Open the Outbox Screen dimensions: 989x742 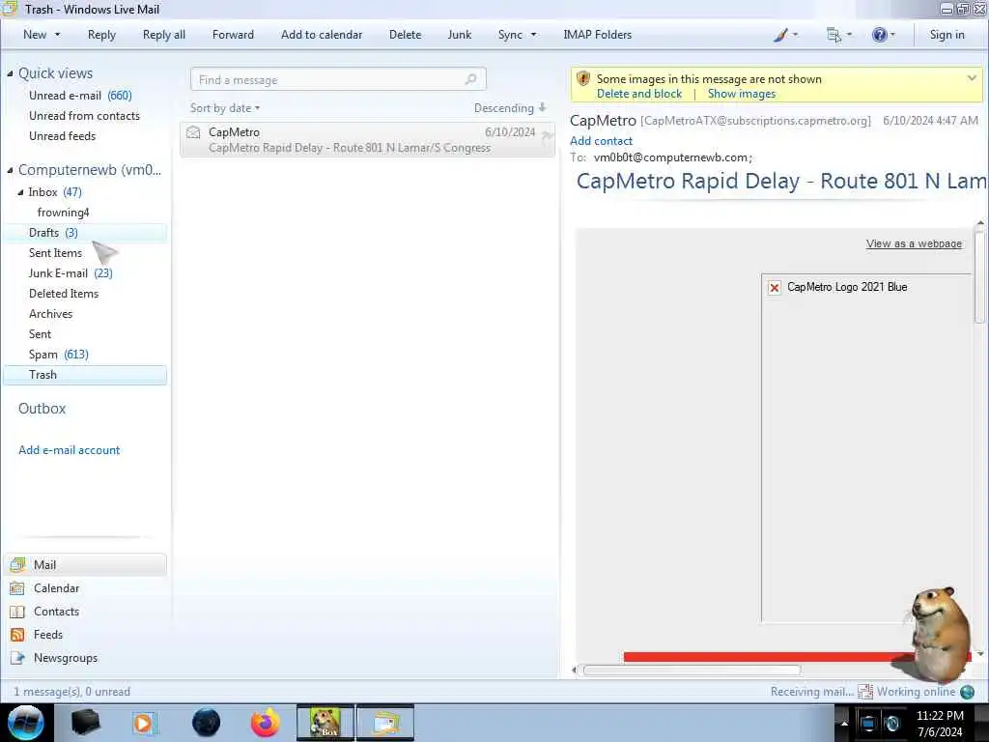point(42,409)
